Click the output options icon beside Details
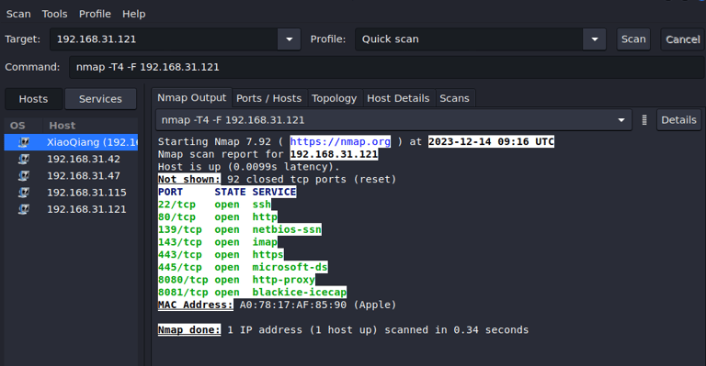 (644, 120)
